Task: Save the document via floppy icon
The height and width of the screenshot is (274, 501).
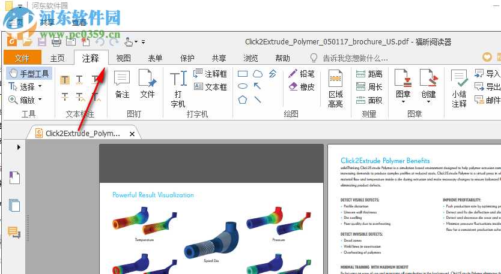Action: (42, 41)
